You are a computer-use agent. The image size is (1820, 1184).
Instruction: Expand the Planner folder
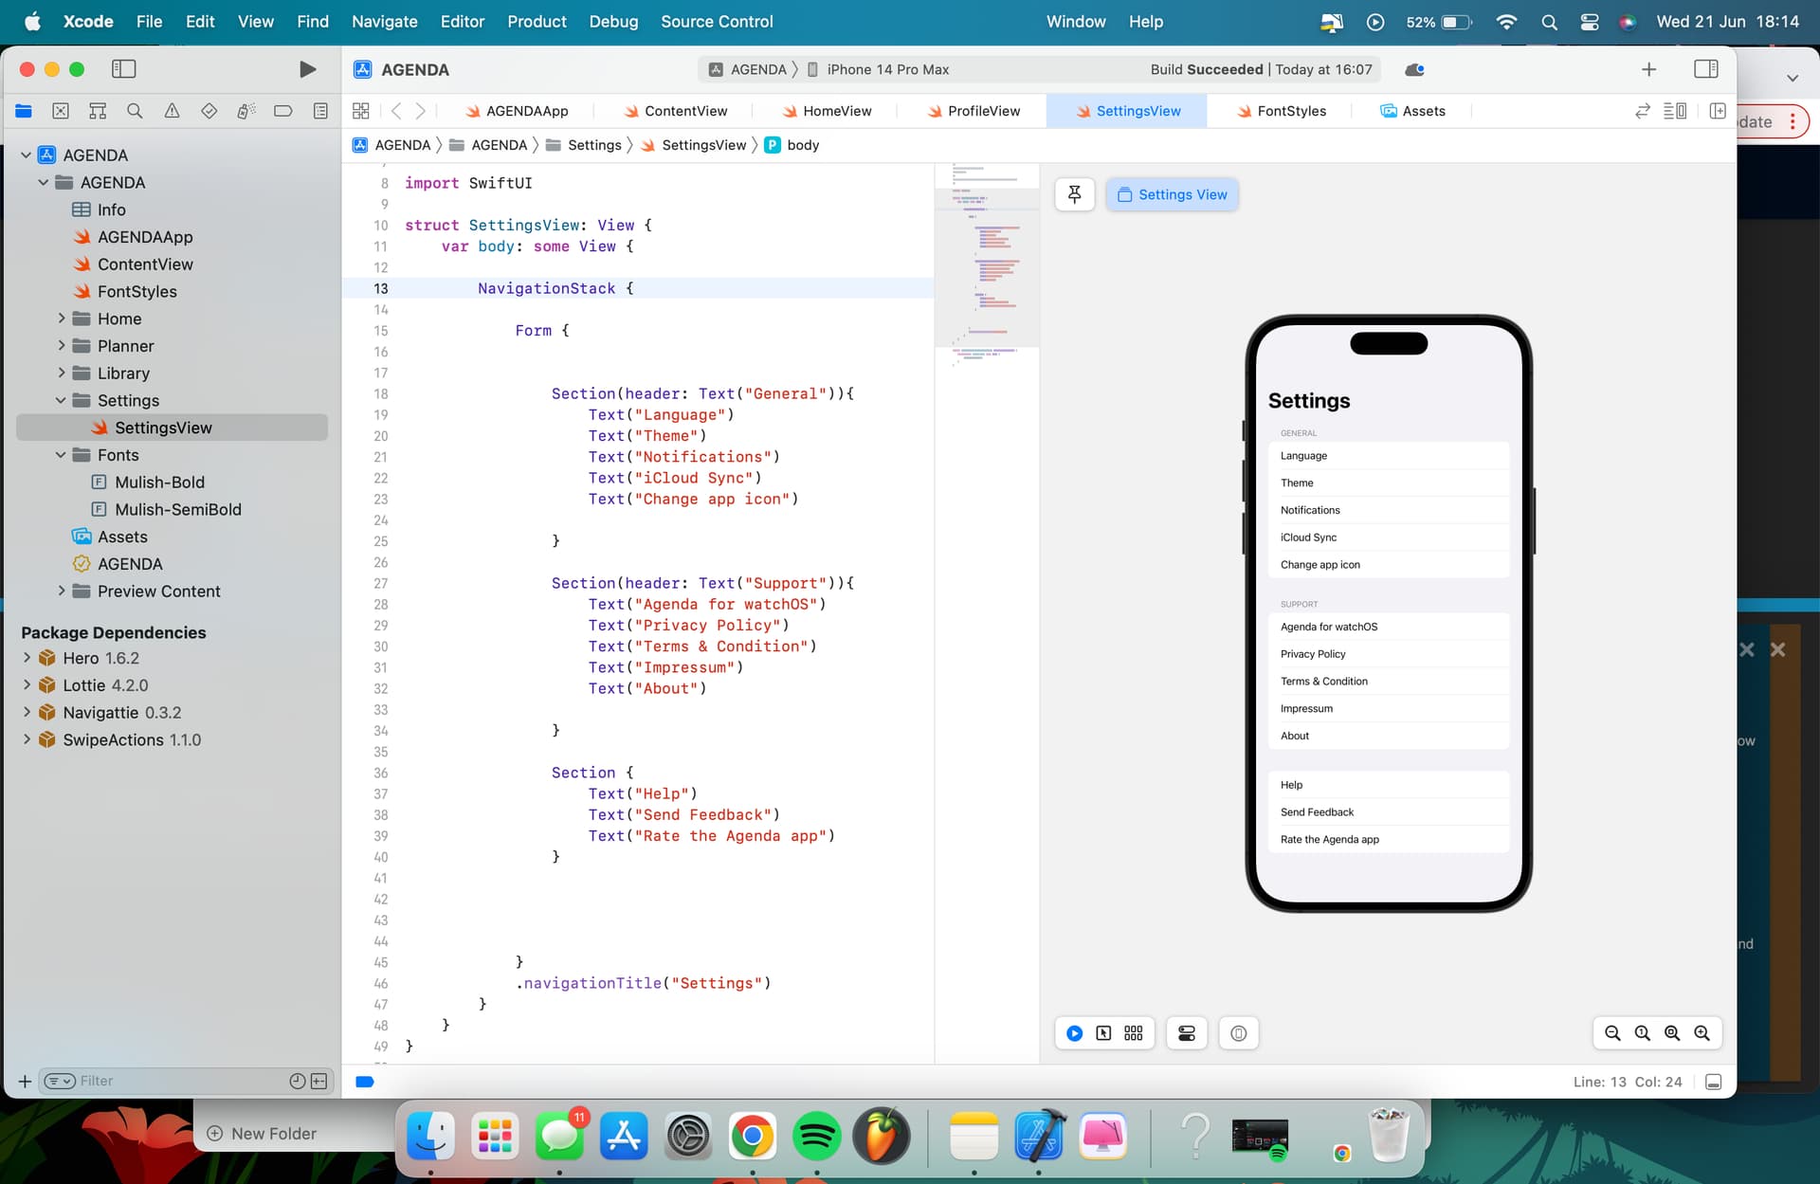[x=62, y=346]
